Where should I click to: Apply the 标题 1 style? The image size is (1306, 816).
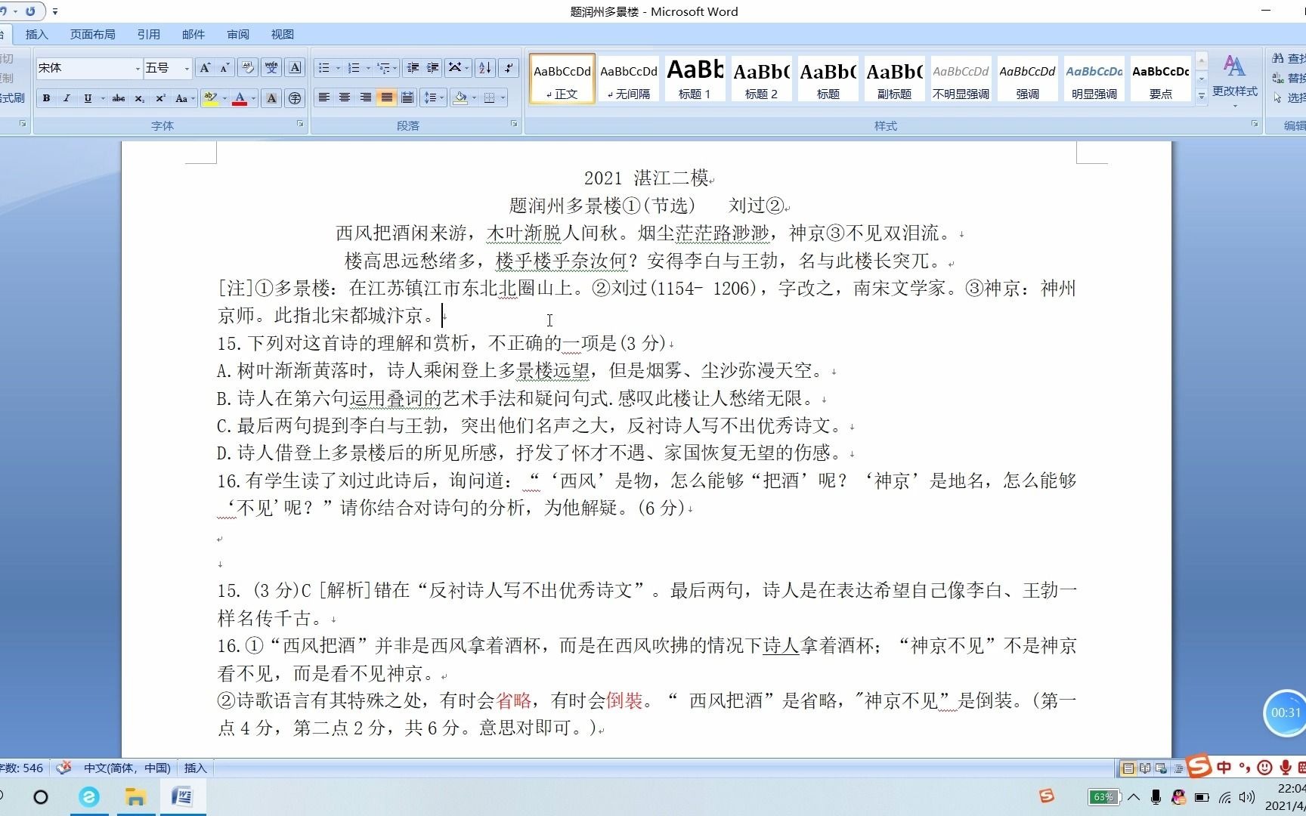click(x=695, y=79)
